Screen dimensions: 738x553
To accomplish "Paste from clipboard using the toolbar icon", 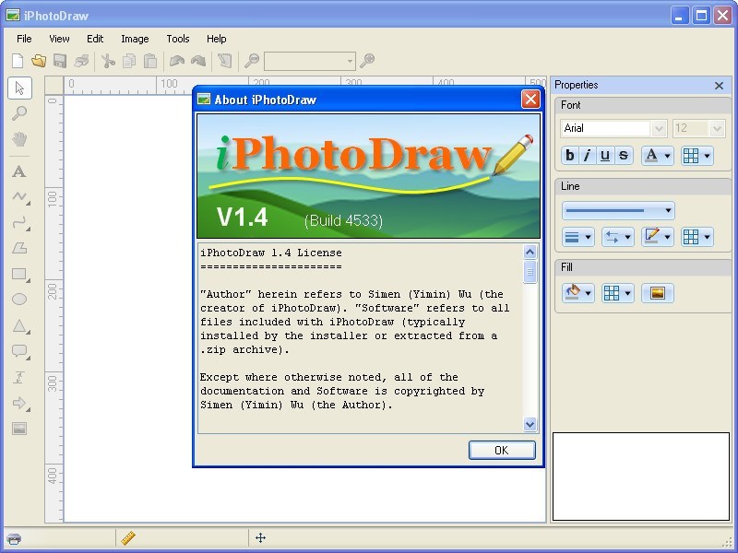I will pos(149,60).
